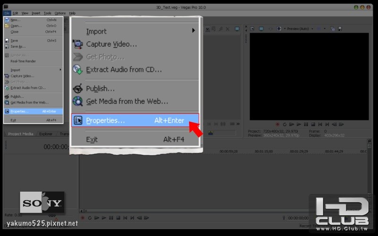Click Next Frame in timeline transport bar
Screen dimensions: 378x236
tap(146, 218)
